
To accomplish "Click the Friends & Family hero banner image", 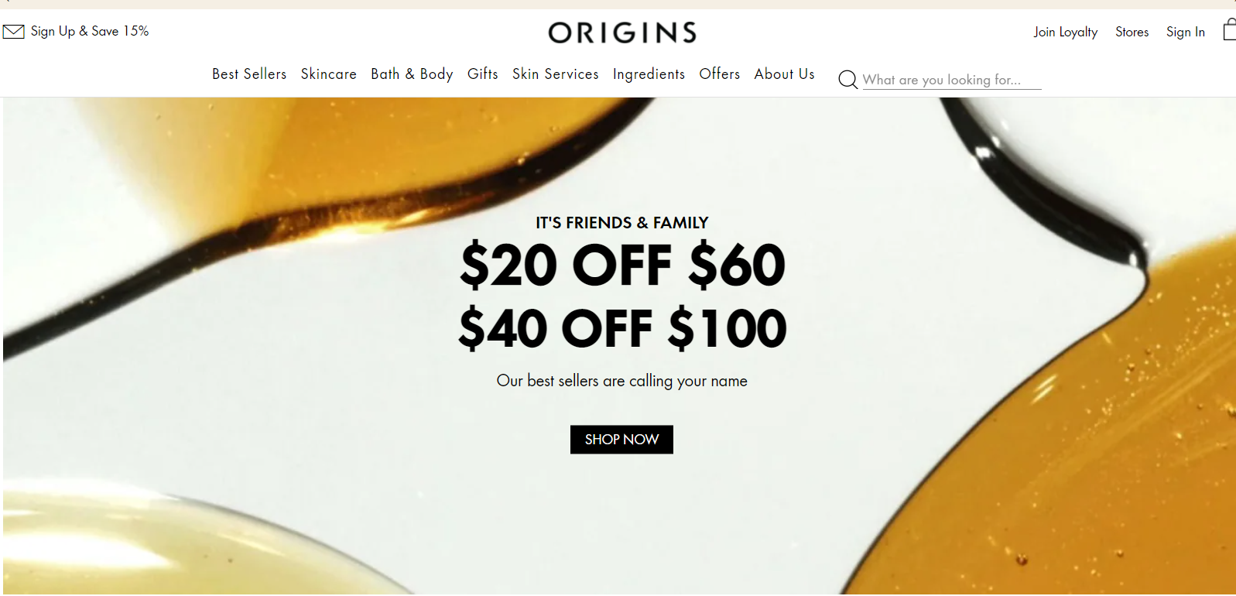I will 619,347.
